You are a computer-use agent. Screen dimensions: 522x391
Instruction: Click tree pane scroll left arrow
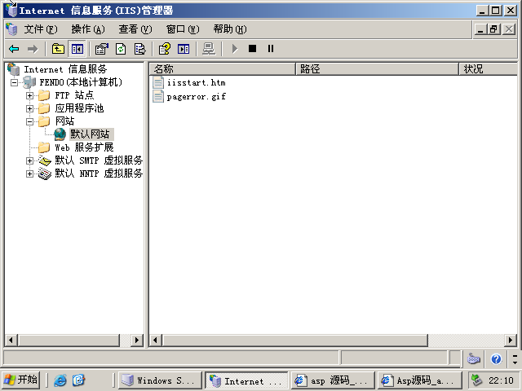11,340
